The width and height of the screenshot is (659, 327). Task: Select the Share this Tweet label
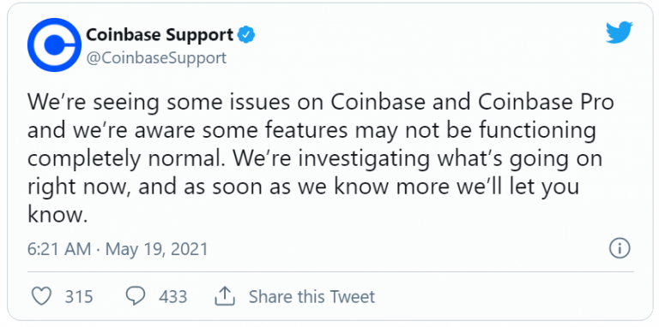click(x=311, y=297)
